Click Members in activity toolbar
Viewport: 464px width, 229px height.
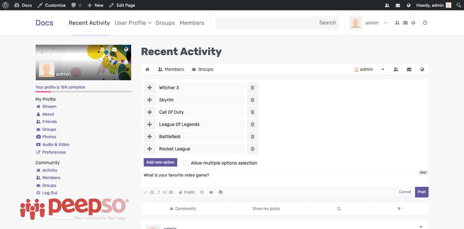[x=171, y=69]
